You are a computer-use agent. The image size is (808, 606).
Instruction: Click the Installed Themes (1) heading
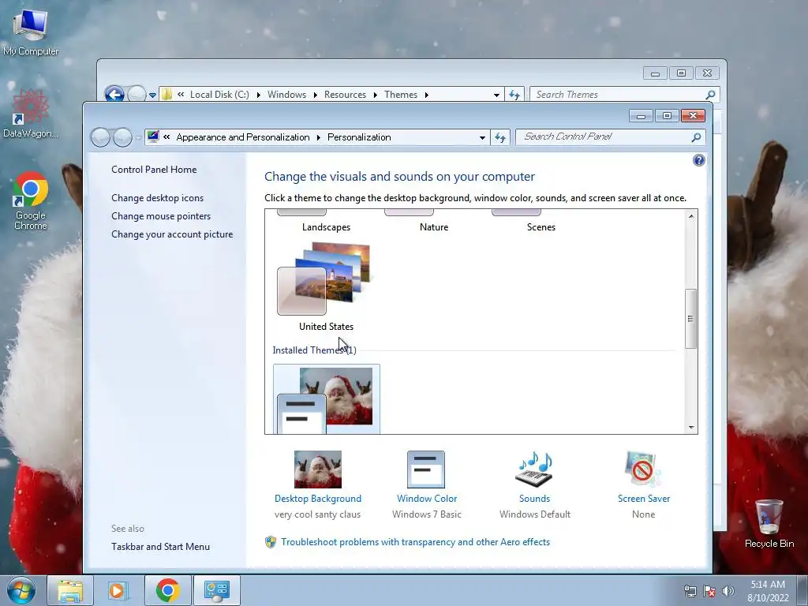tap(314, 350)
